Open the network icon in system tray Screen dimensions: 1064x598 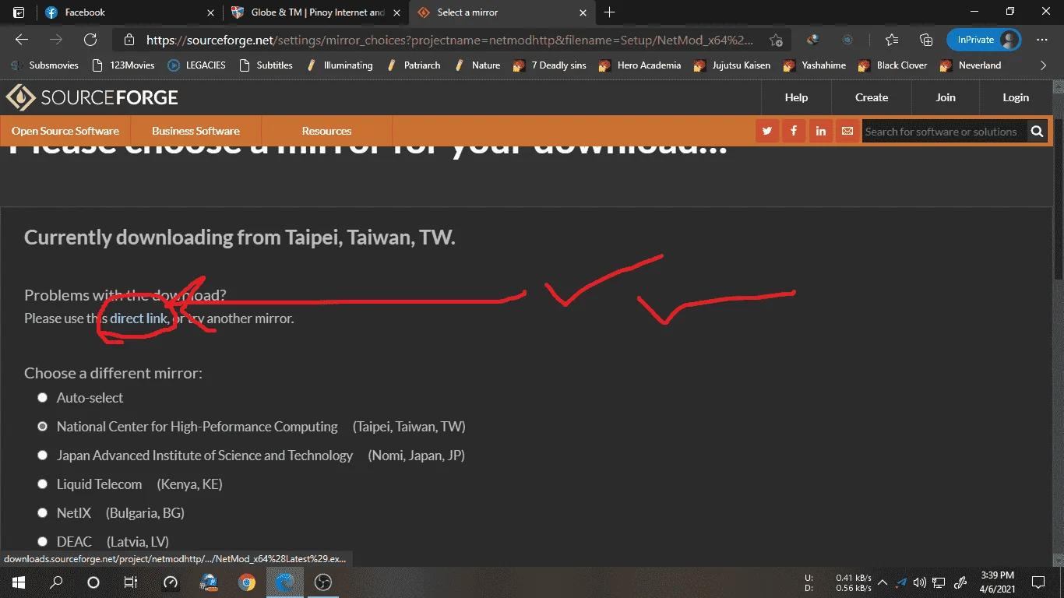coord(939,582)
